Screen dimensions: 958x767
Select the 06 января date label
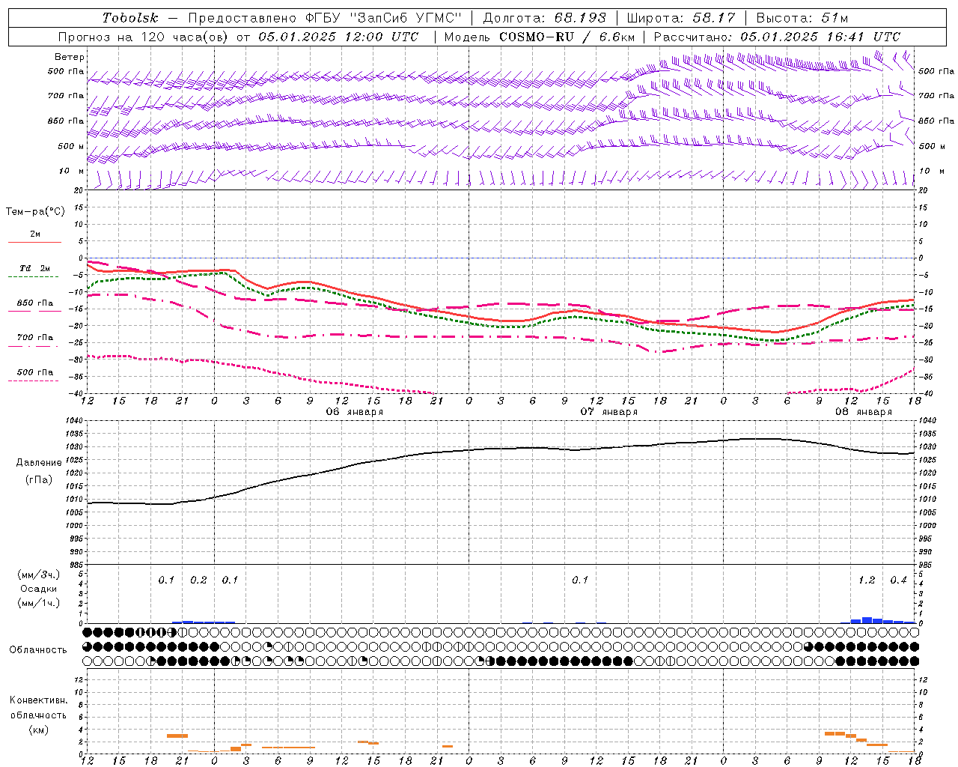[x=354, y=412]
